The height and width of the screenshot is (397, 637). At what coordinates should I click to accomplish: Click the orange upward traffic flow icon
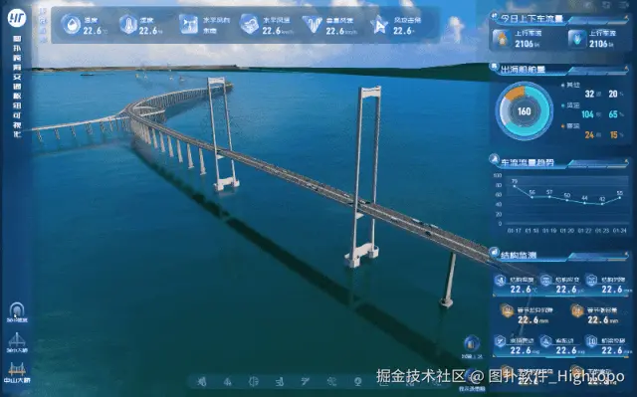(502, 39)
